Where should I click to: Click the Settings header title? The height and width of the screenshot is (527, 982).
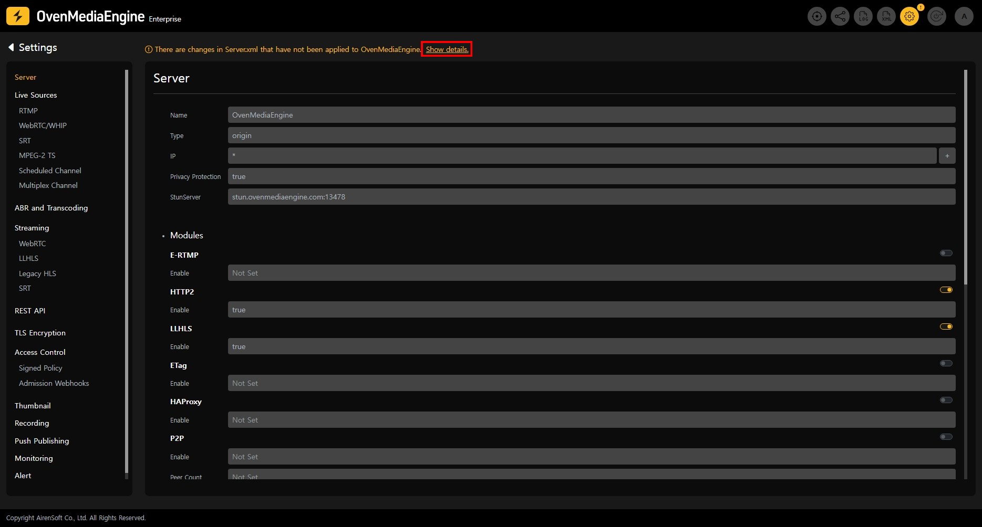[38, 47]
